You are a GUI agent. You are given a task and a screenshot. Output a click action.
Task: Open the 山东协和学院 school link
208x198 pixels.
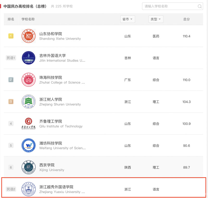(x=51, y=34)
